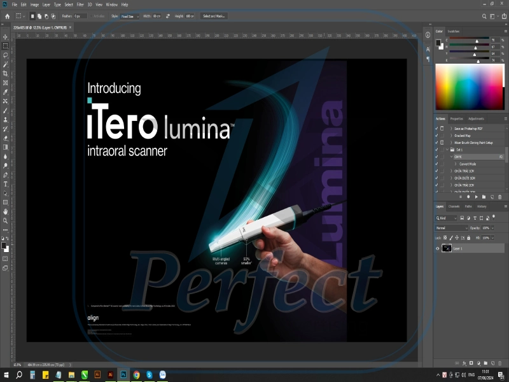This screenshot has width=509, height=382.
Task: Add a layer style with fx icon
Action: (x=464, y=363)
